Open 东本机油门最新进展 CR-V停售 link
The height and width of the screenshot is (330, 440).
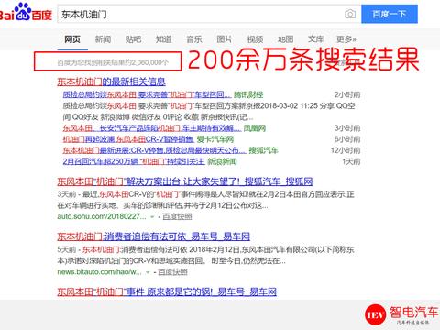click(x=155, y=150)
